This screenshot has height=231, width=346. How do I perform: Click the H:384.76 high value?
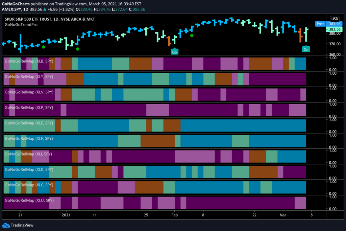pyautogui.click(x=102, y=9)
